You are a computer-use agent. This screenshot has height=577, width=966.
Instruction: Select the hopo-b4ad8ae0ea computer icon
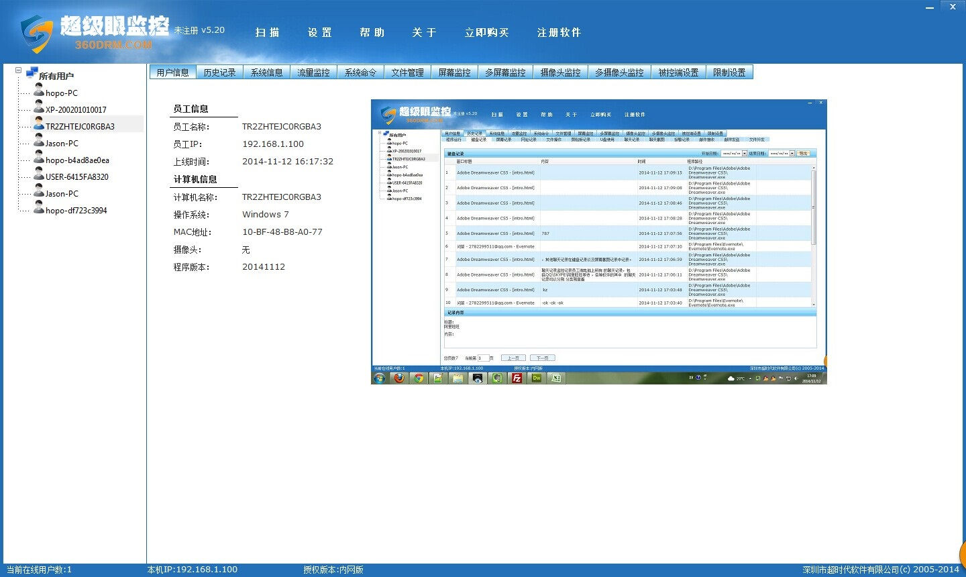pos(39,158)
